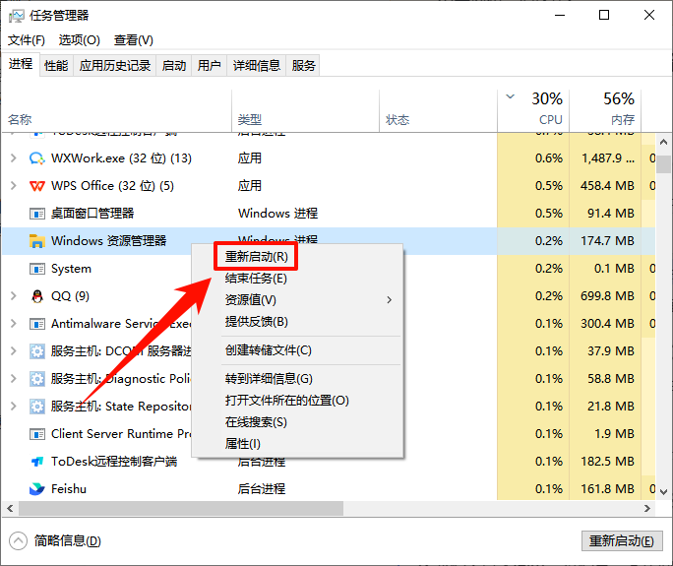This screenshot has height=566, width=673.
Task: Click the Windows 资源管理器 folder icon
Action: pyautogui.click(x=37, y=241)
